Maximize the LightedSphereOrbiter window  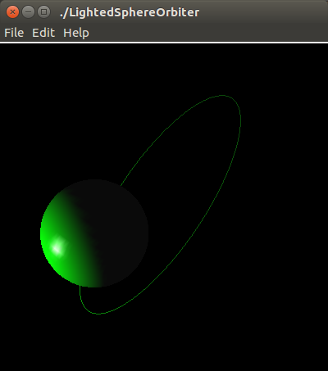43,12
